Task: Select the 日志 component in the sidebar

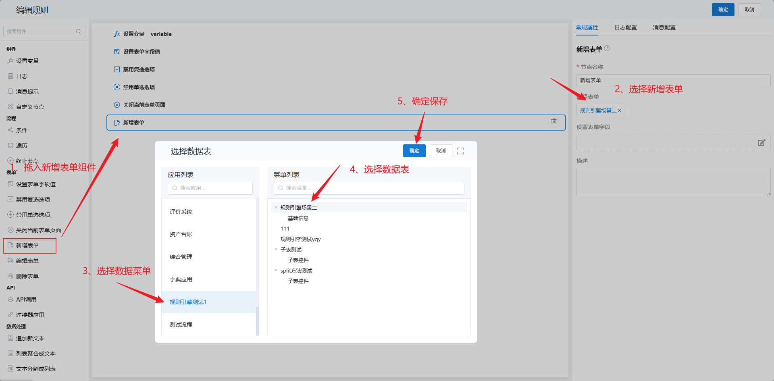Action: click(22, 76)
